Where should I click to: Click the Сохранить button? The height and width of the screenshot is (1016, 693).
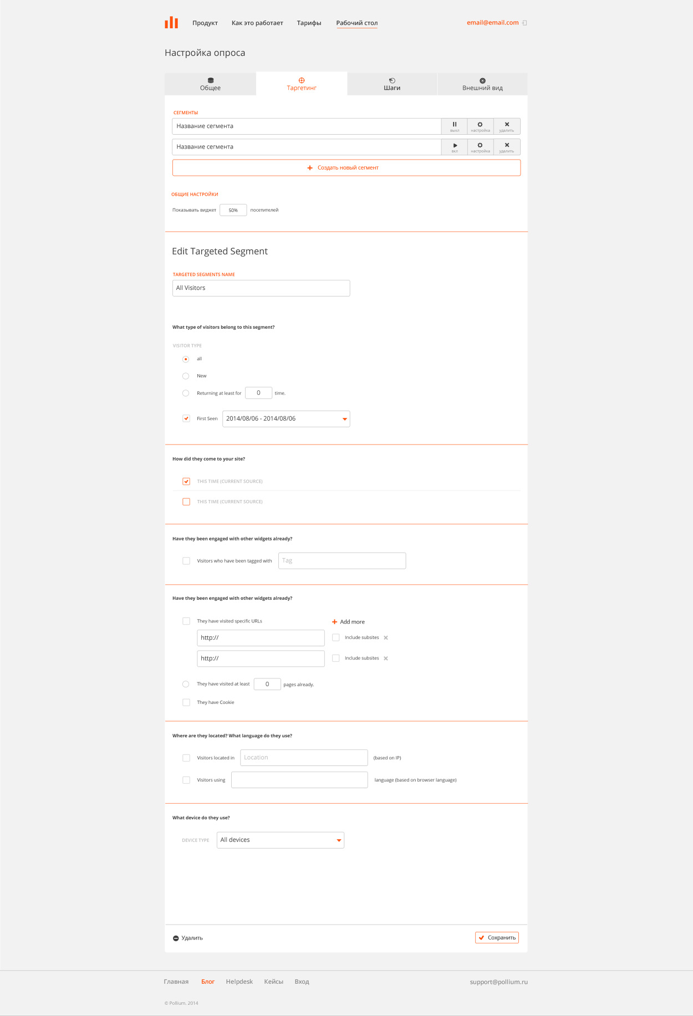[497, 938]
